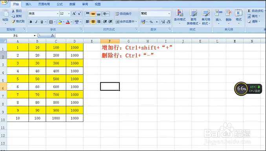Switch to the 插入 (Insert) tab
The image size is (266, 151).
click(29, 4)
